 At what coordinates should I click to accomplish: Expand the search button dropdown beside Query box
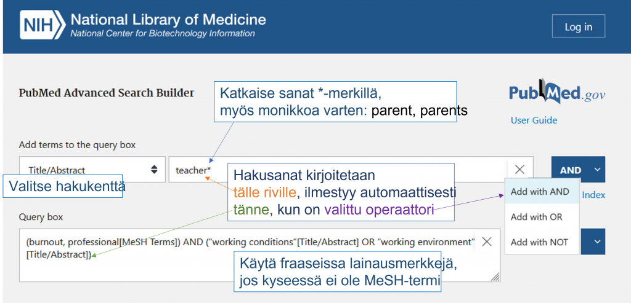[x=596, y=242]
